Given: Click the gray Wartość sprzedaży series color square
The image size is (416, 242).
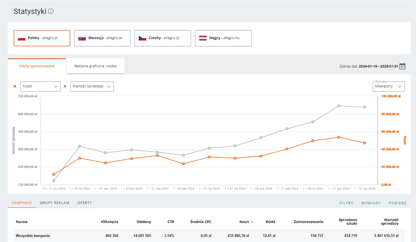Looking at the screenshot, I should click(x=65, y=86).
